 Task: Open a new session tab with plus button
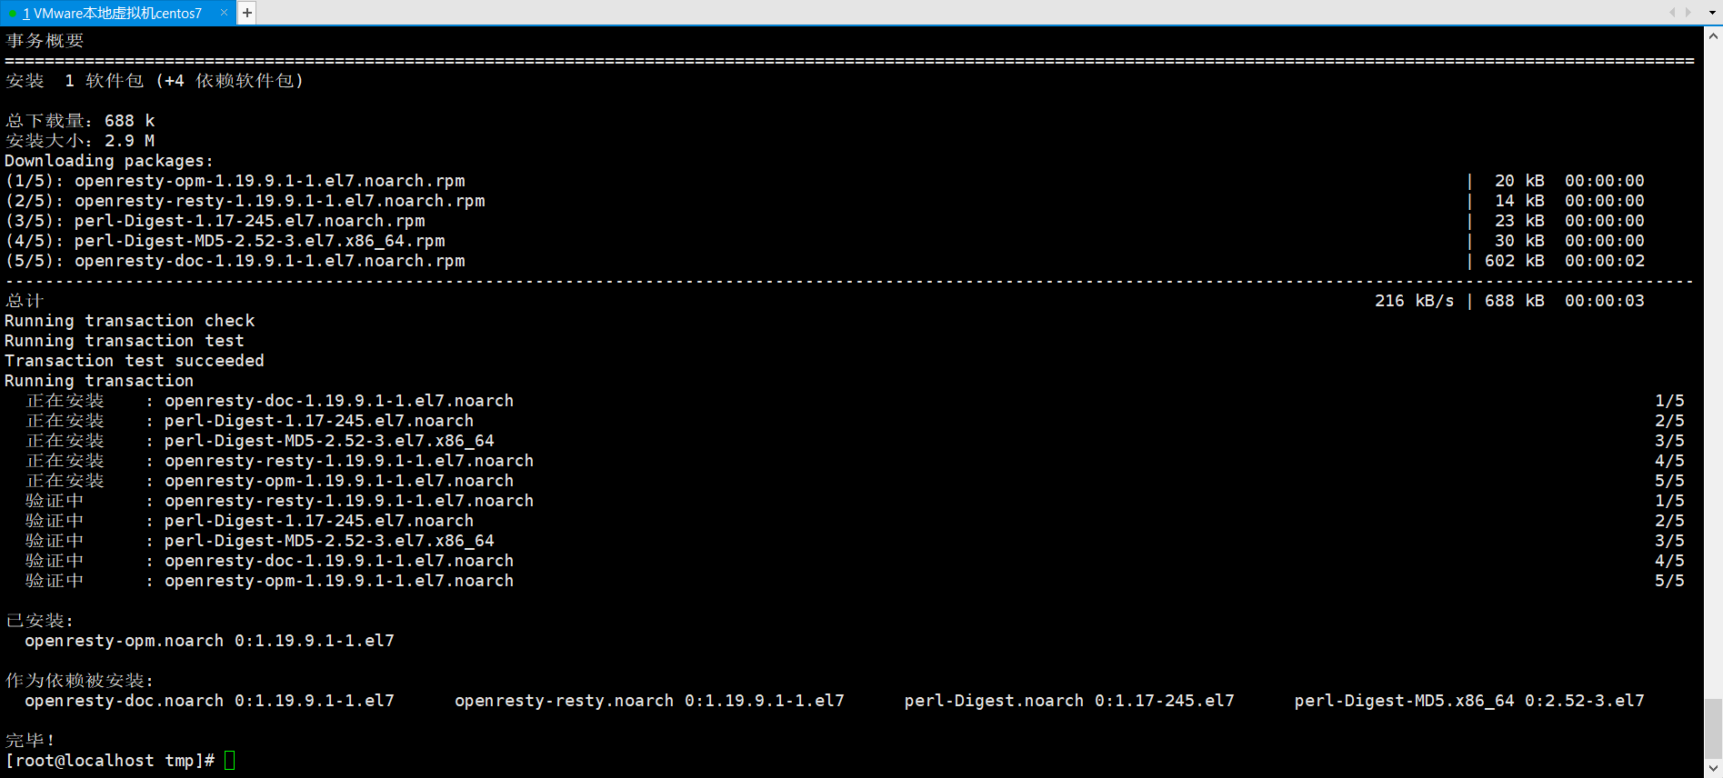(247, 13)
